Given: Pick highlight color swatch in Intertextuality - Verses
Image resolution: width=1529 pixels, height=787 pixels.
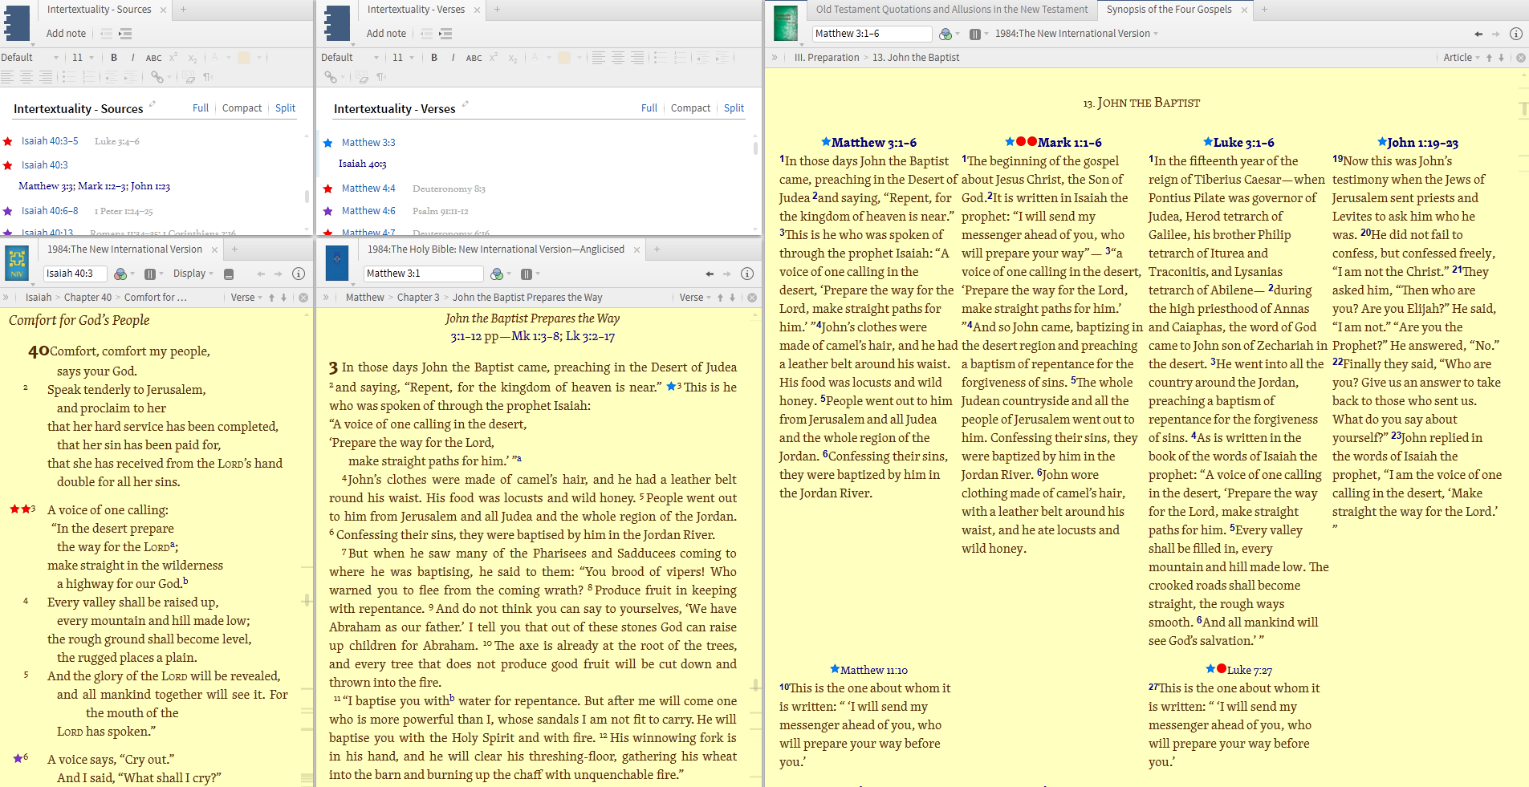Looking at the screenshot, I should click(564, 58).
